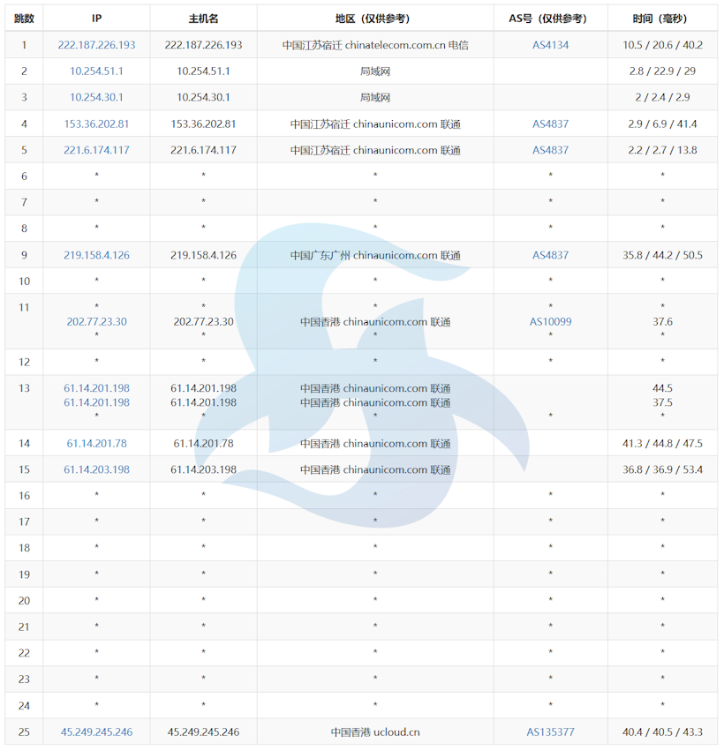The image size is (724, 750).
Task: Click the IP link 10.254.51.1
Action: 97,71
